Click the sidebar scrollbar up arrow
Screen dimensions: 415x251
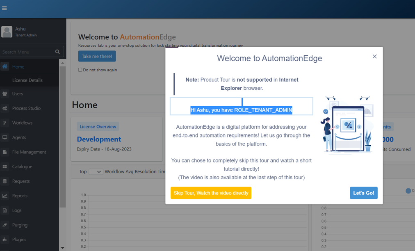coord(62,63)
